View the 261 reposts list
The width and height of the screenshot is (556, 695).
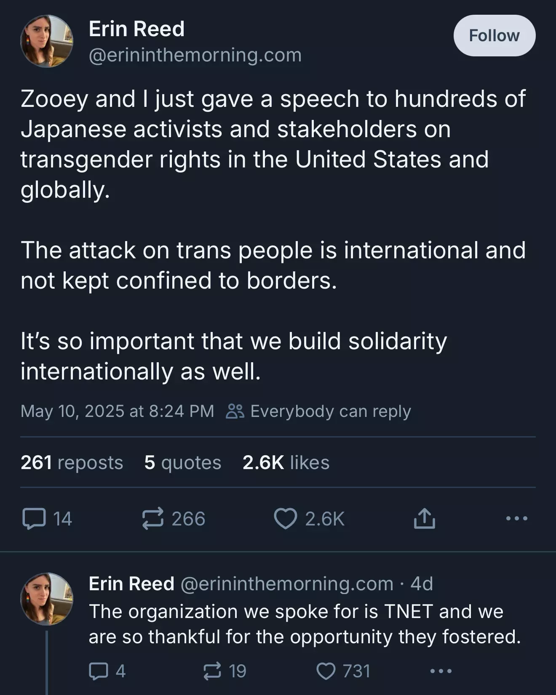[x=72, y=462]
